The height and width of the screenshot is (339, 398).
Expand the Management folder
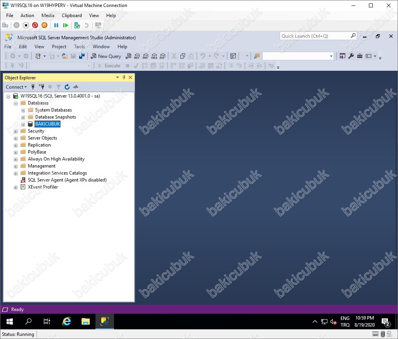coord(16,166)
